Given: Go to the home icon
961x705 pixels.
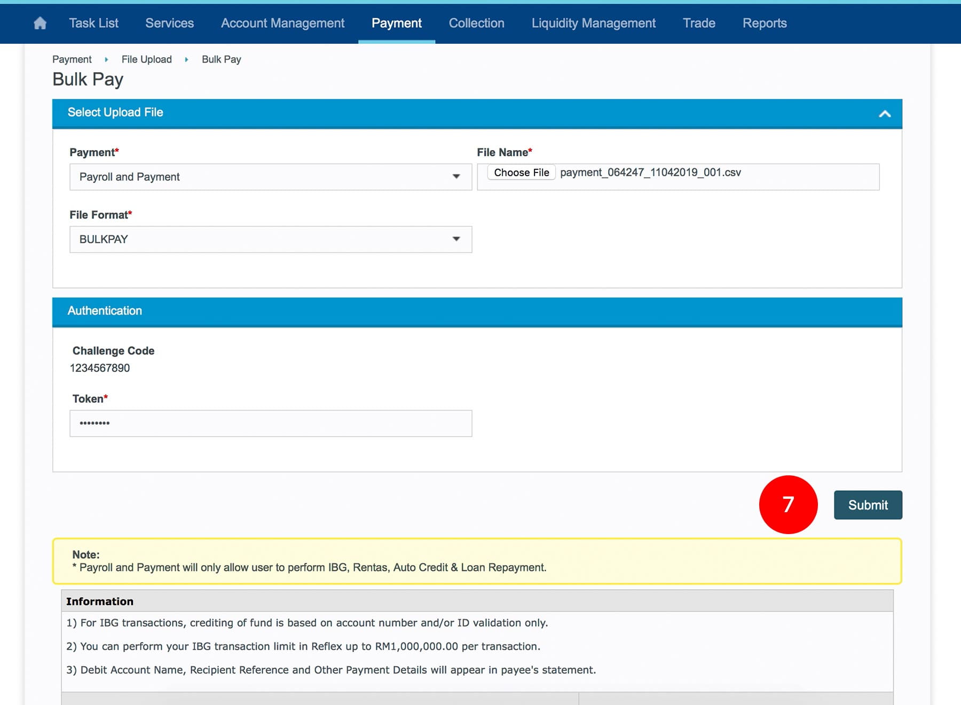Looking at the screenshot, I should pyautogui.click(x=40, y=23).
